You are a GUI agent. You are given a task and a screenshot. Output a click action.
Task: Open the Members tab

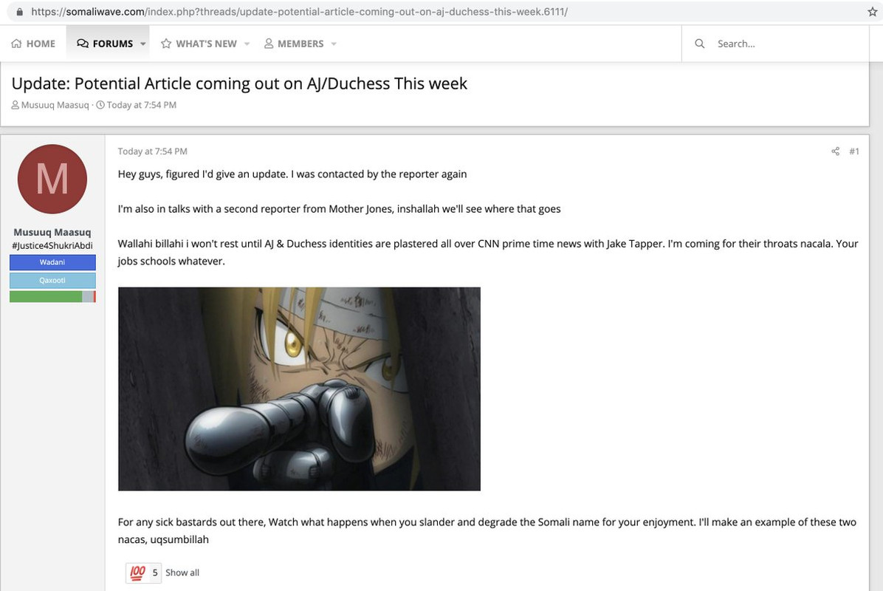(x=294, y=44)
